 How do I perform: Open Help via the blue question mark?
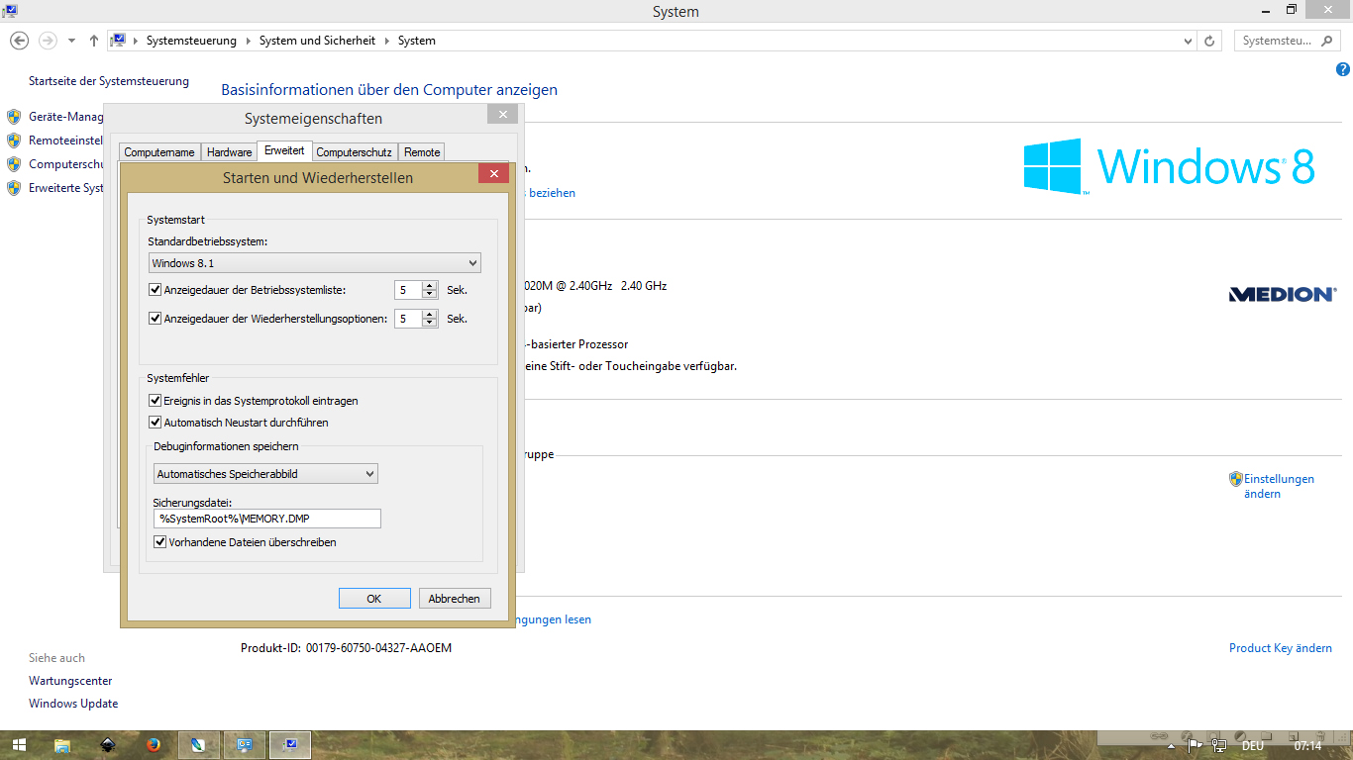click(x=1343, y=69)
